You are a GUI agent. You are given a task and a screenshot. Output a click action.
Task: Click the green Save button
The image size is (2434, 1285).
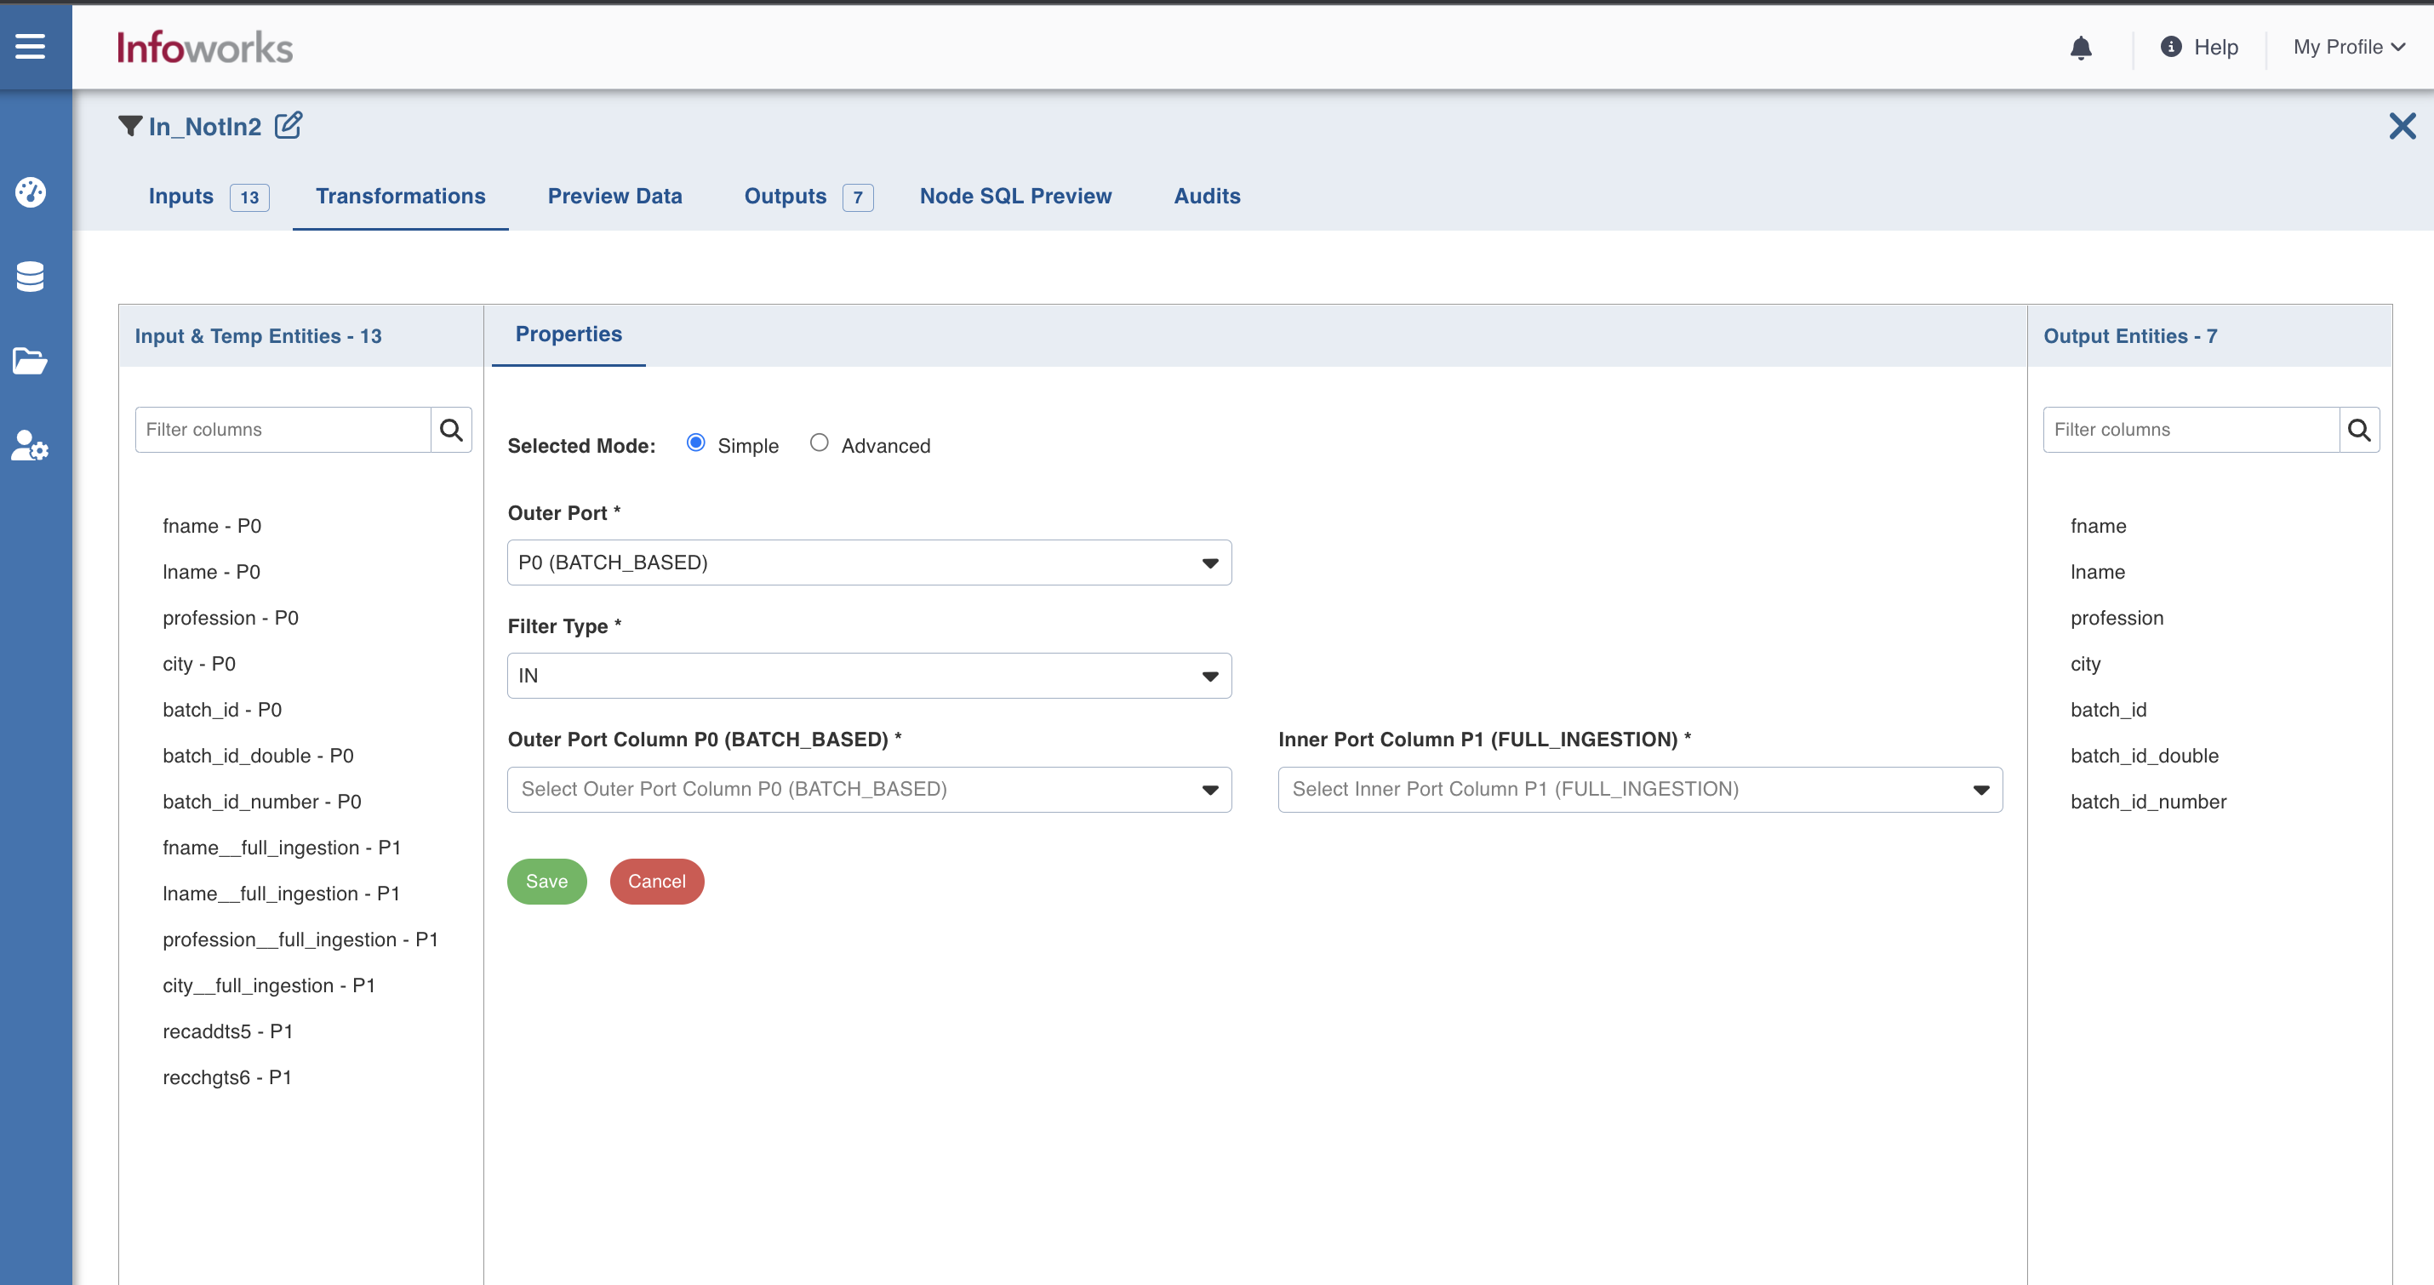coord(547,882)
